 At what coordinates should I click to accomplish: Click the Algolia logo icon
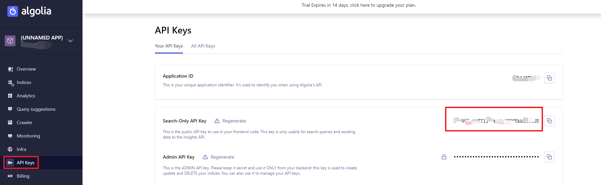13,11
